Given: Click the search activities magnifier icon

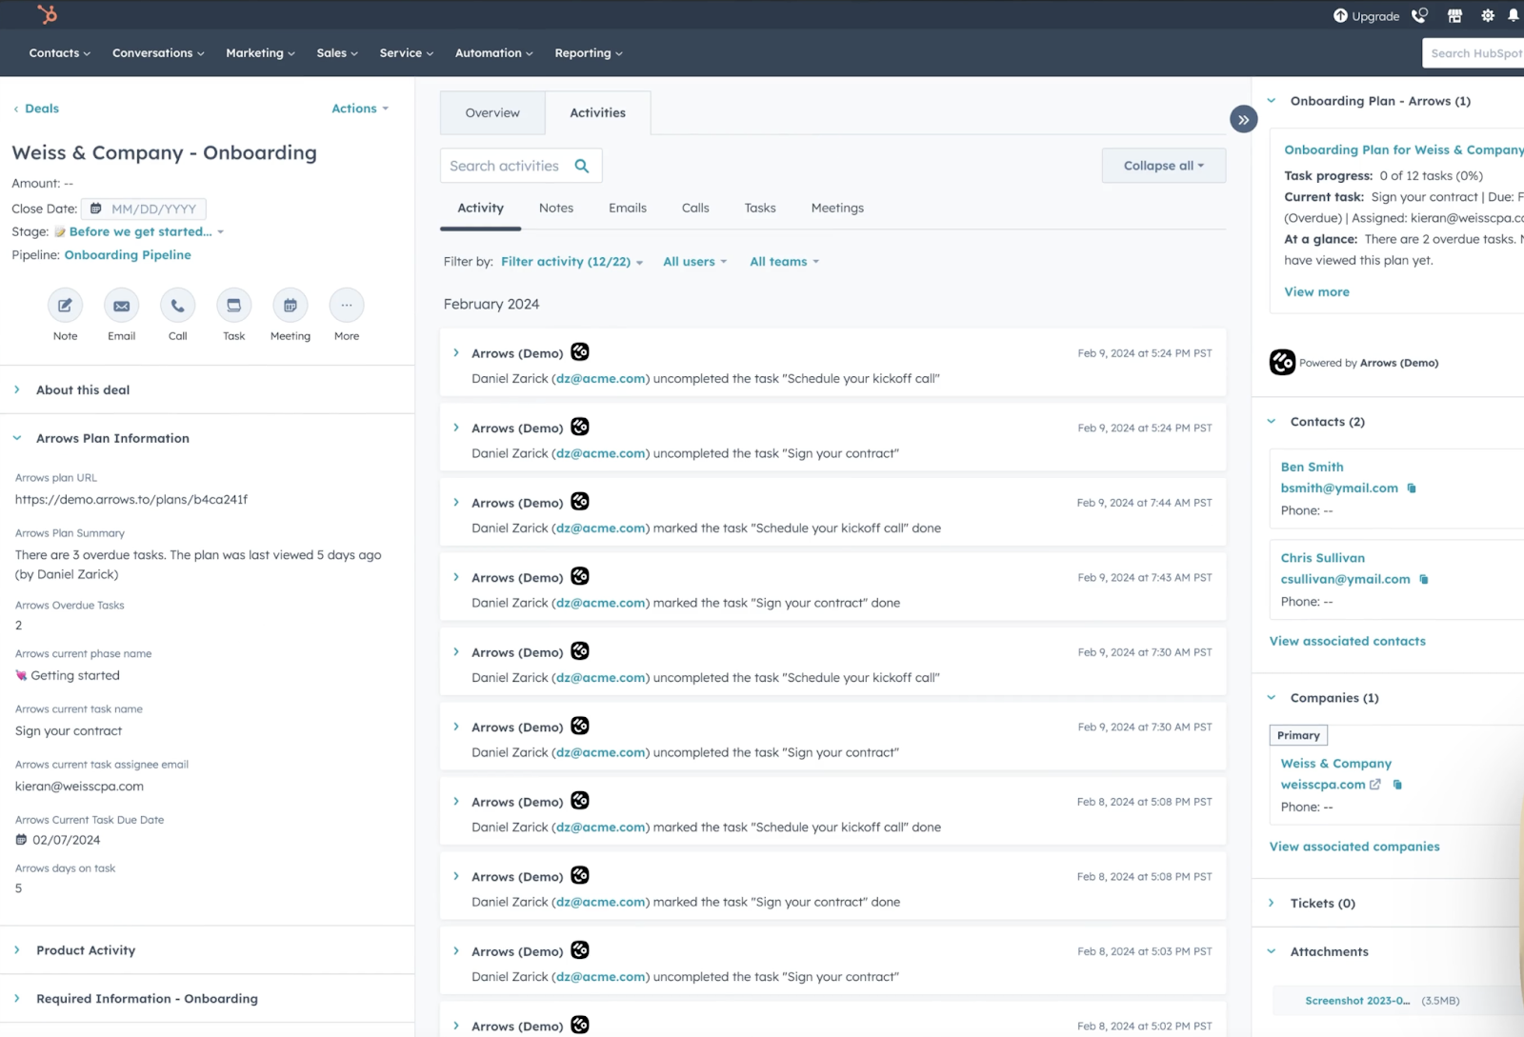Looking at the screenshot, I should click(x=582, y=166).
